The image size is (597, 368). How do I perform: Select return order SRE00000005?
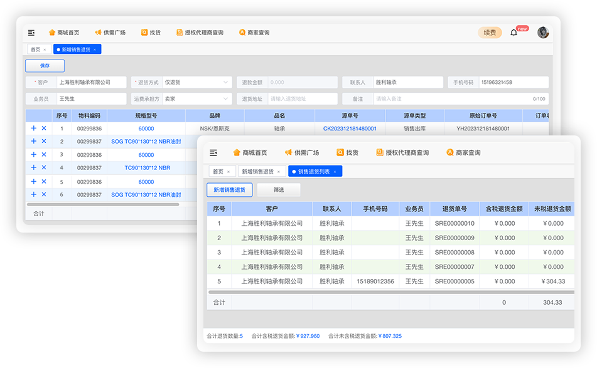click(x=454, y=281)
